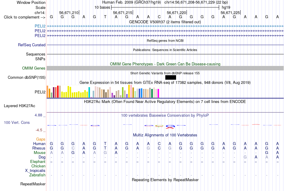Click the light-blue PELI2 transcript label
Screen dimensions: 284x191
click(x=40, y=26)
